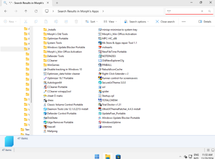The width and height of the screenshot is (215, 159).
Task: Open the Sort dropdown
Action: click(92, 21)
